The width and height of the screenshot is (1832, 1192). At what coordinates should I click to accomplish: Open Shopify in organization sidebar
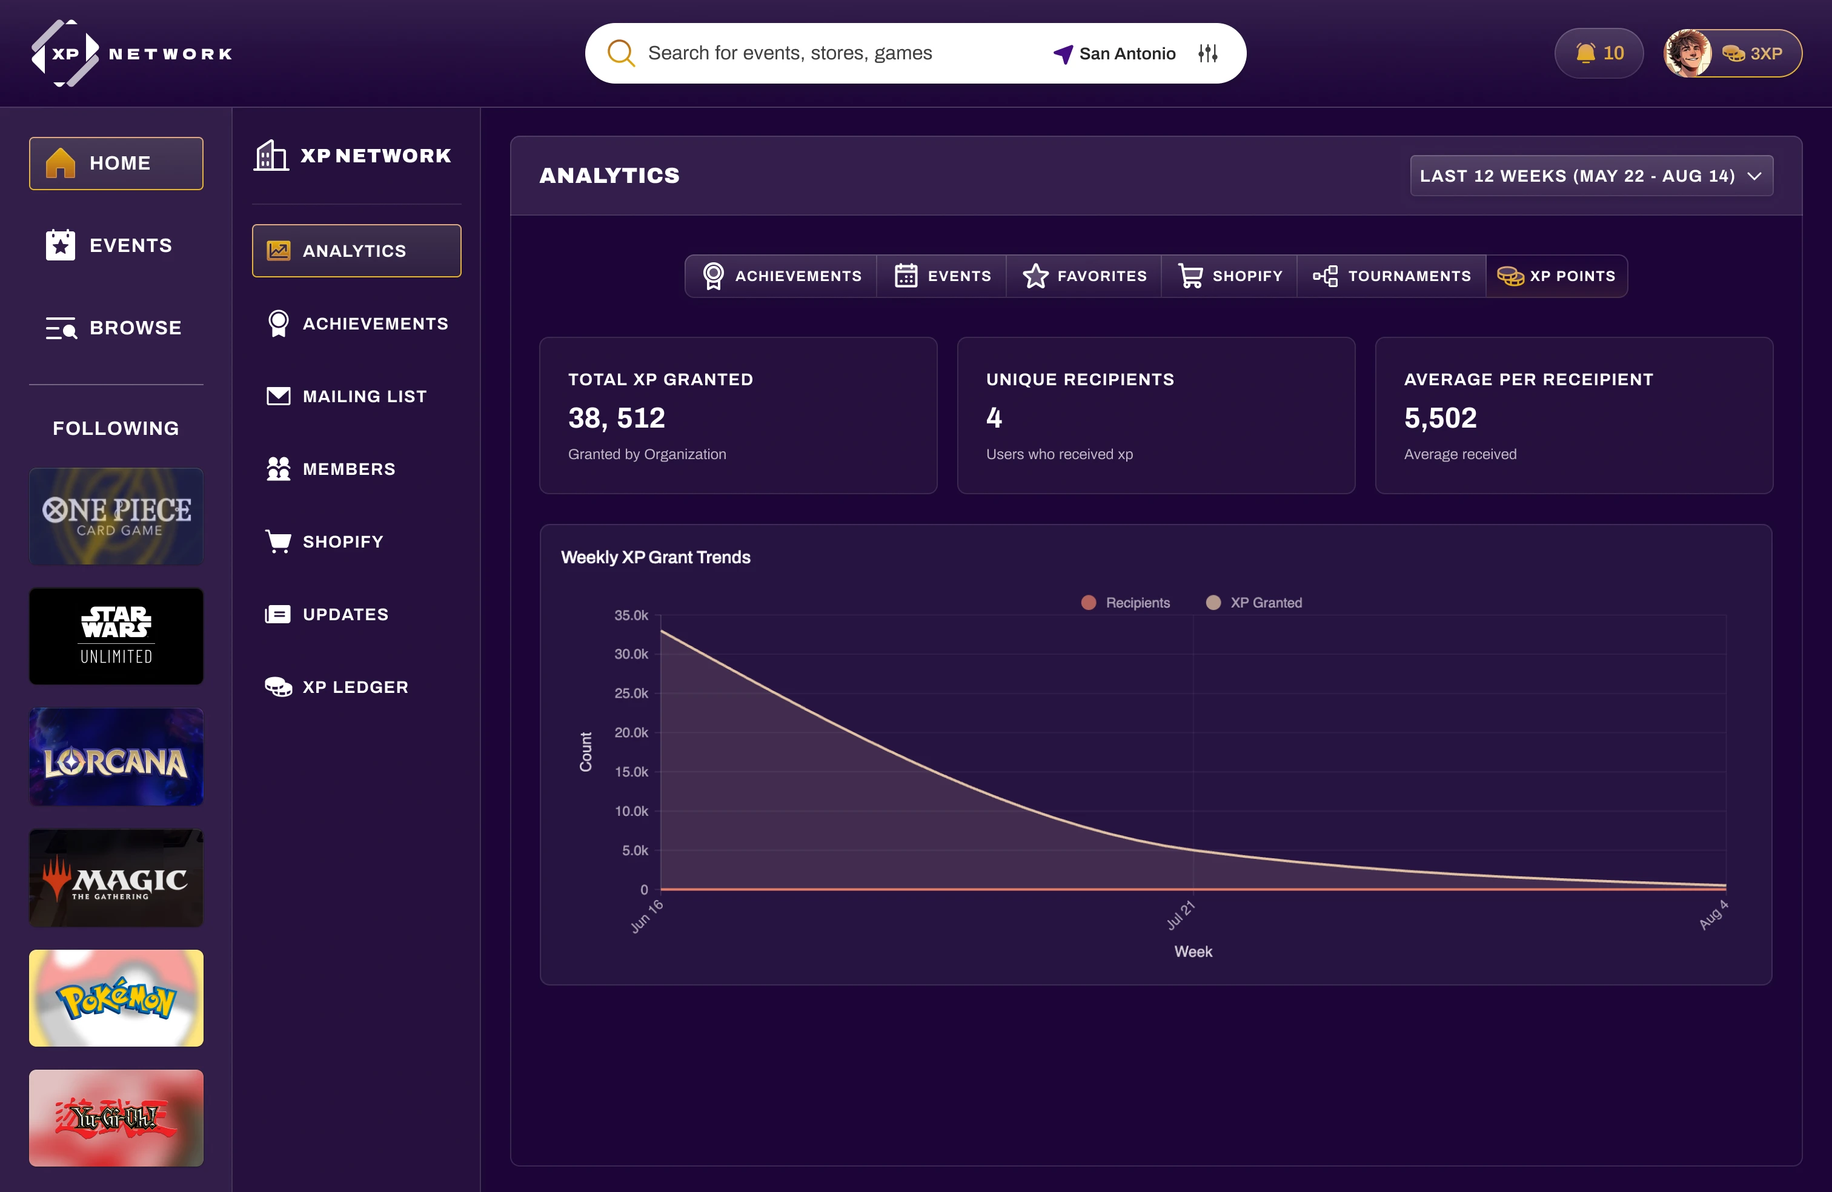342,541
